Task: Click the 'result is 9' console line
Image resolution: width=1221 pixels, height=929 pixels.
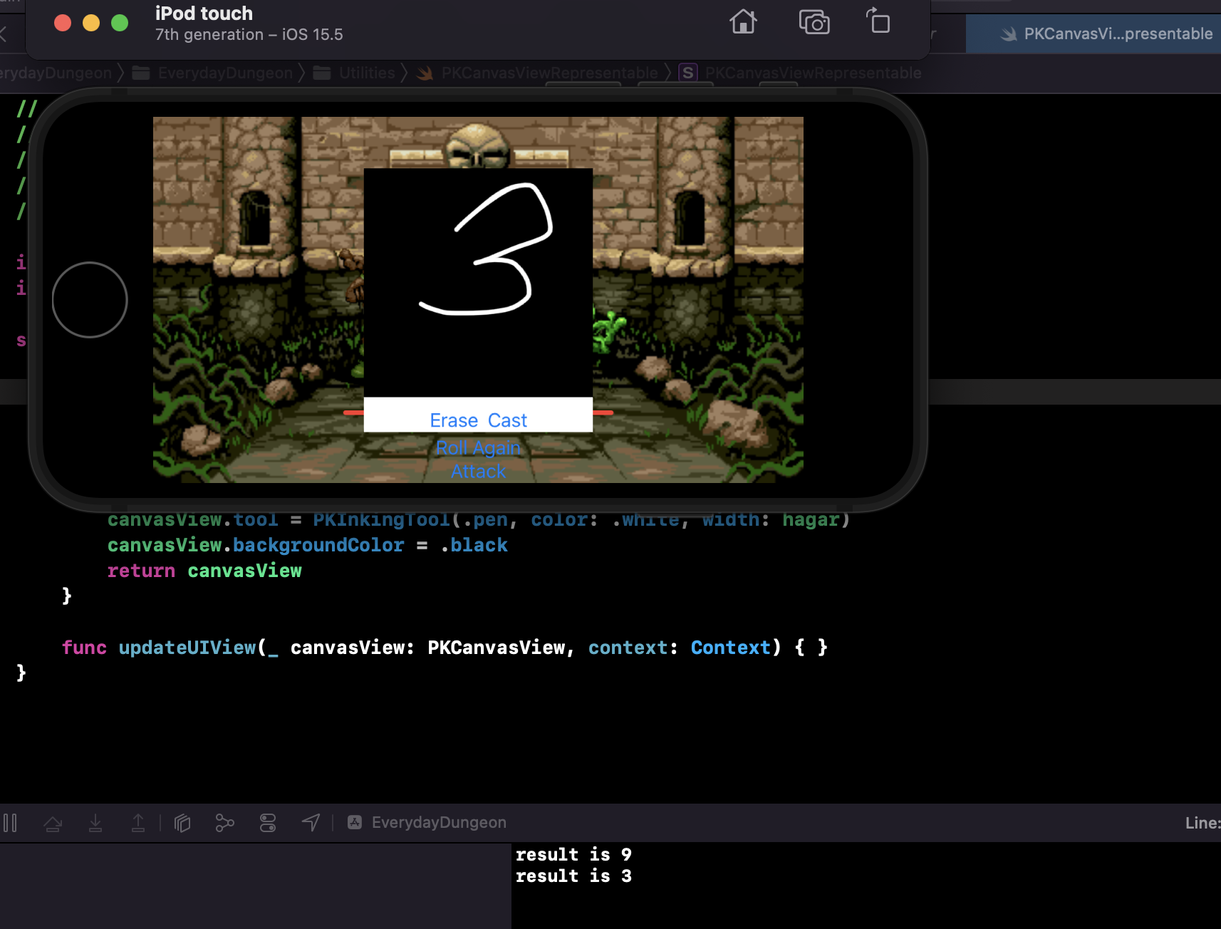Action: click(573, 854)
